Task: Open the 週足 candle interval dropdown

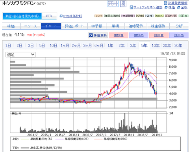Action: click(x=20, y=54)
